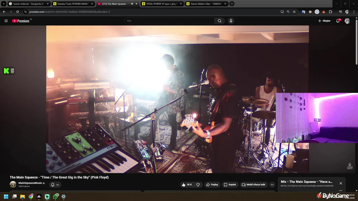Click the Oluştur create button
Viewport: 358px width, 201px height.
(x=324, y=21)
